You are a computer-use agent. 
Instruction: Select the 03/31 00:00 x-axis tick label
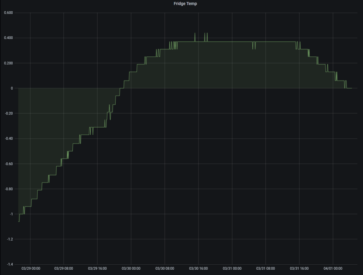232,268
